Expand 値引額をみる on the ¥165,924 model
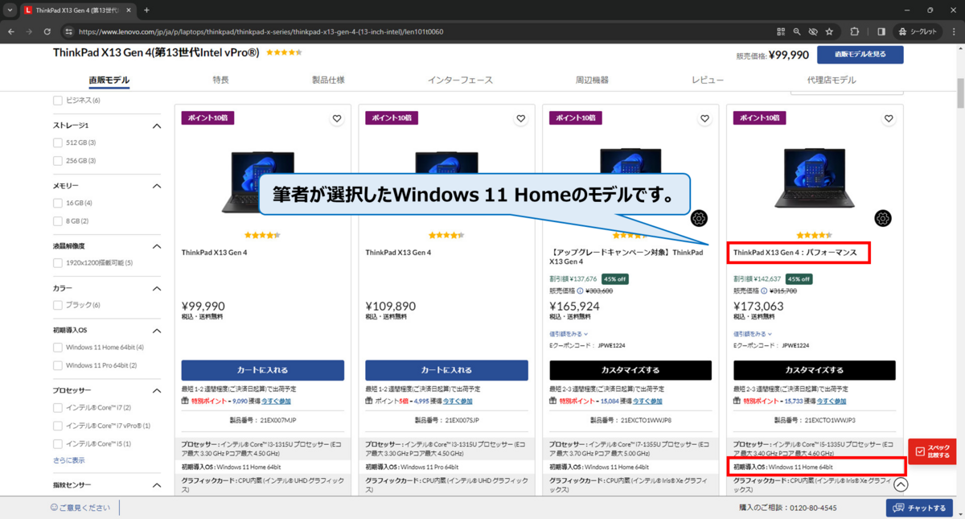 tap(569, 334)
